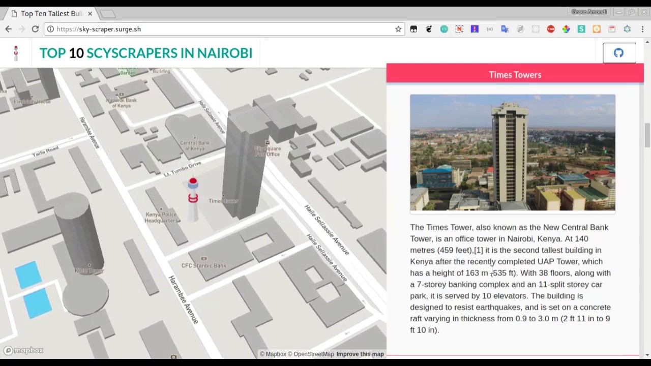The height and width of the screenshot is (366, 651).
Task: Open the orange square extension icon
Action: pos(597,29)
